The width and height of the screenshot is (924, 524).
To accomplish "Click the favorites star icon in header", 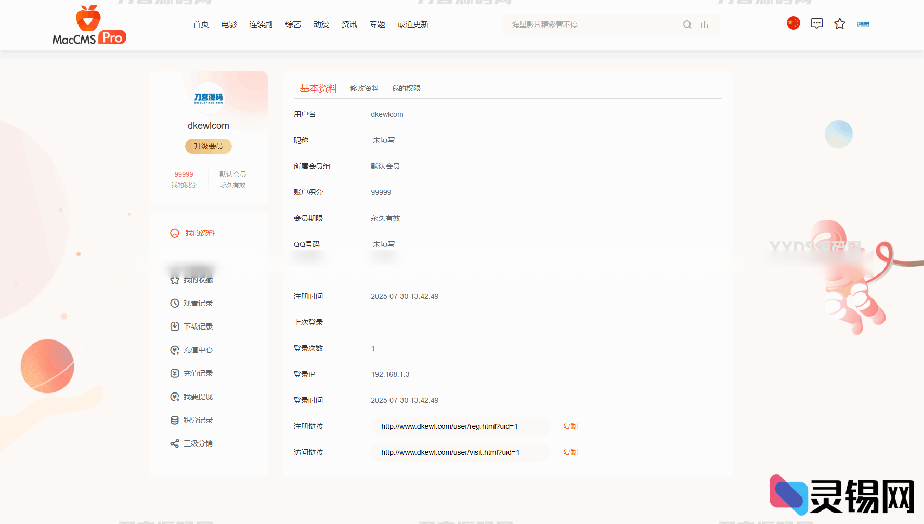I will point(840,23).
